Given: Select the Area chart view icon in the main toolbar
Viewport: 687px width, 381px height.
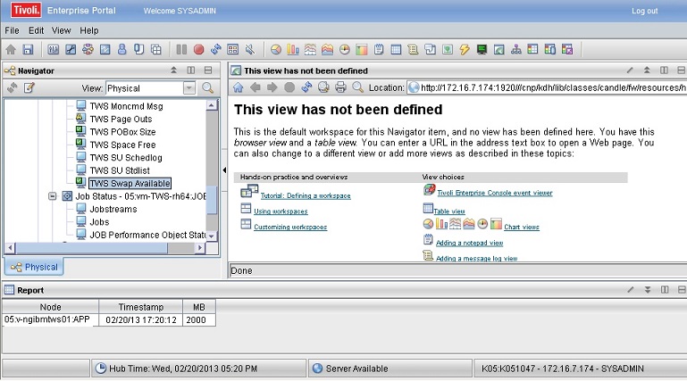Looking at the screenshot, I should (327, 49).
